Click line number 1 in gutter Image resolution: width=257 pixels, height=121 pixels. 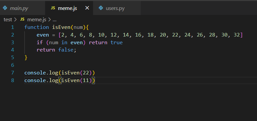point(13,27)
